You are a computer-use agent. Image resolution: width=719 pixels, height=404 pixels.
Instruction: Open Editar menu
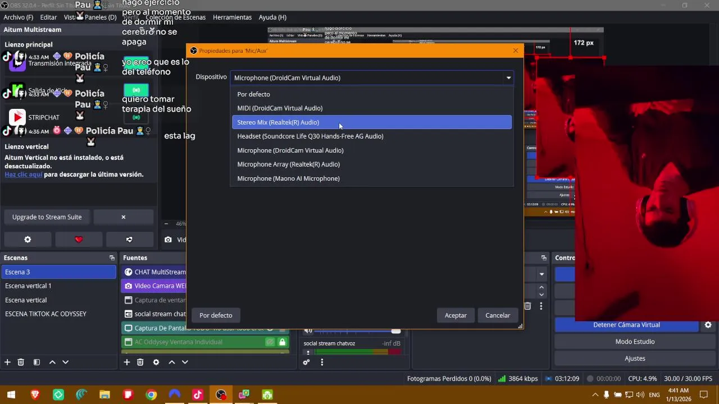(48, 17)
